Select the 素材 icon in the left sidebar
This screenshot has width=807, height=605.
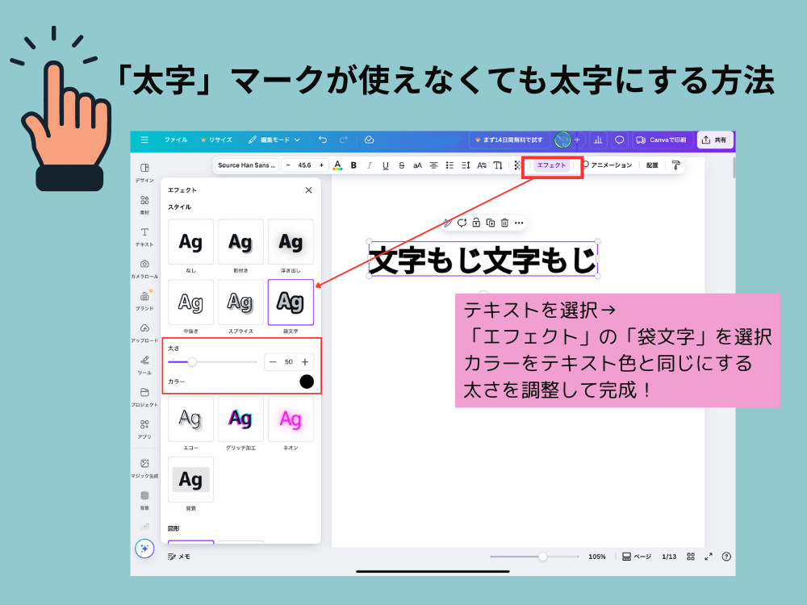(145, 202)
